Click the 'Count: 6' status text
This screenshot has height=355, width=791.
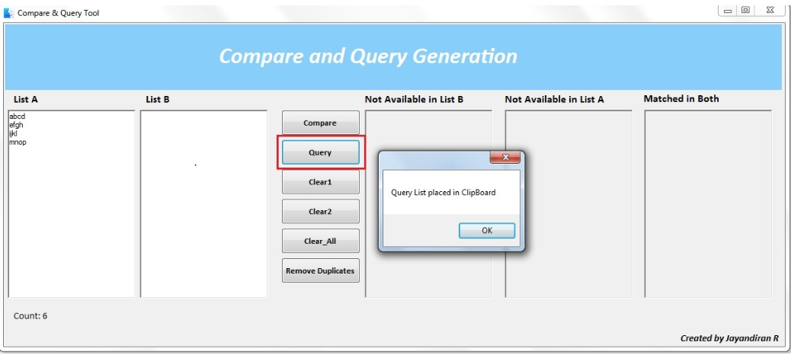click(30, 315)
